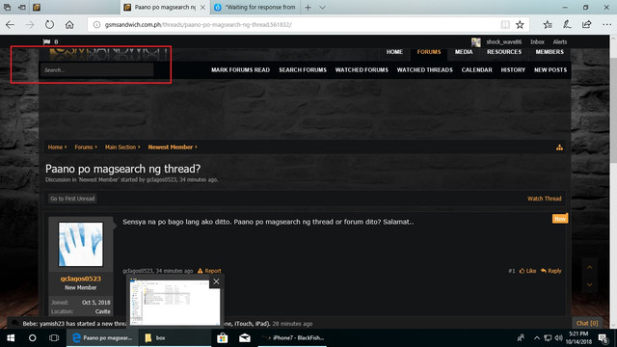Image resolution: width=617 pixels, height=347 pixels.
Task: Click the share page icon
Action: pyautogui.click(x=586, y=25)
